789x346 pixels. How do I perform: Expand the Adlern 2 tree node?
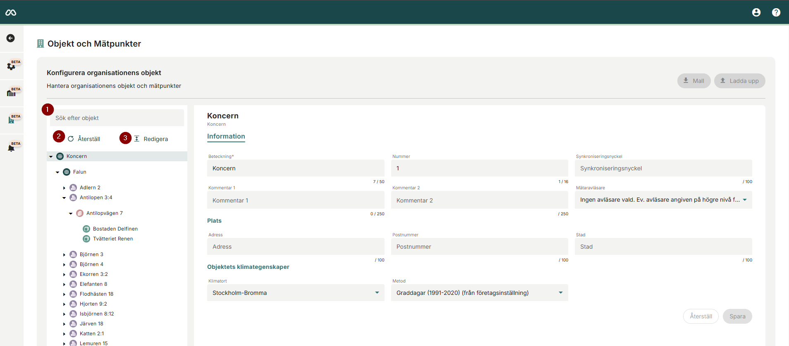point(64,188)
